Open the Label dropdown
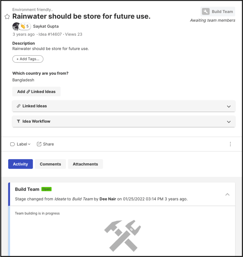Viewport: 243px width, 257px height. [20, 144]
